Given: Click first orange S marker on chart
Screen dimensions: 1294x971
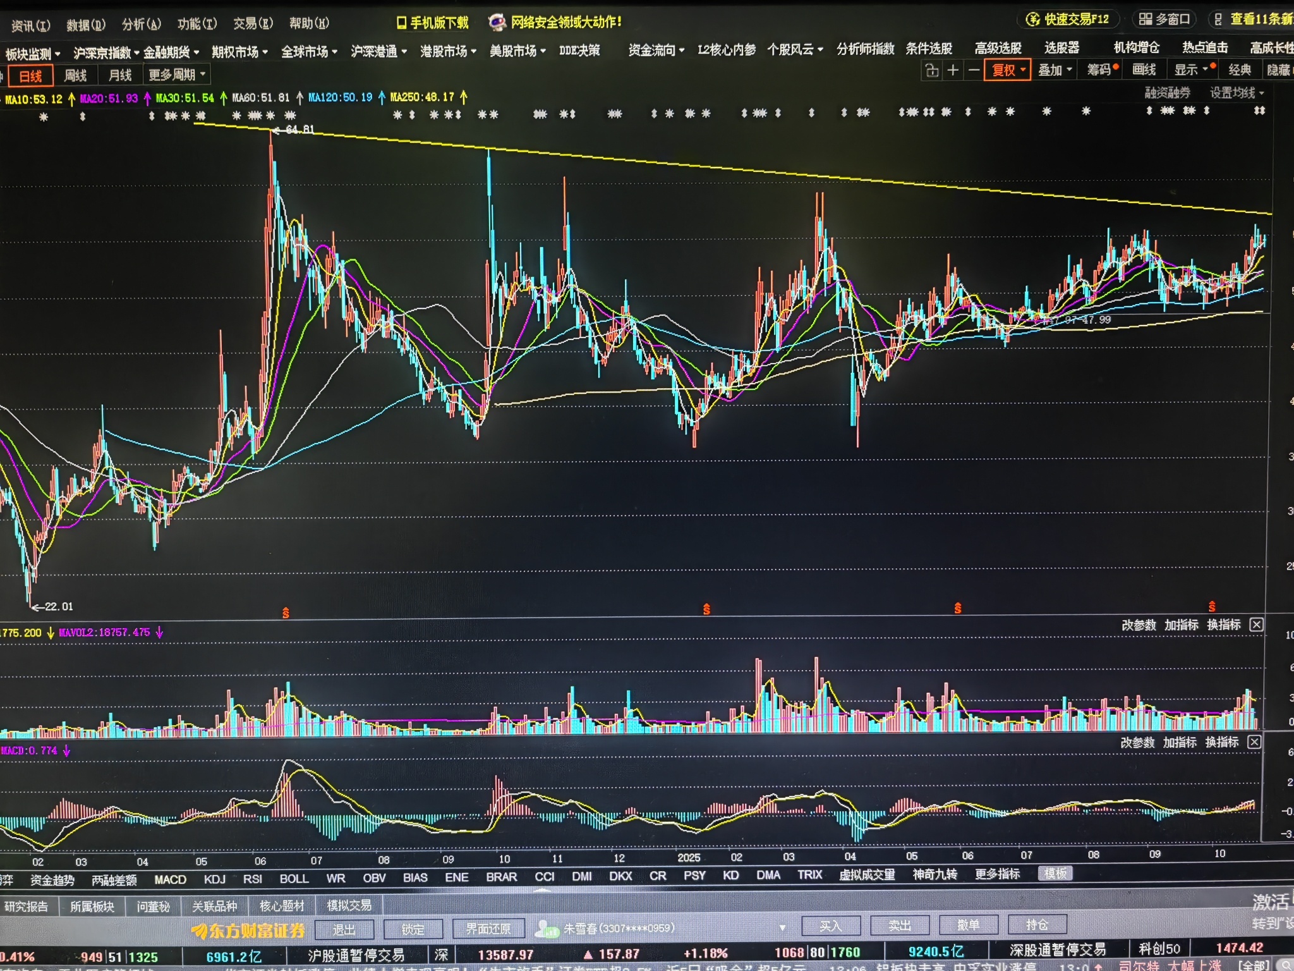Looking at the screenshot, I should coord(286,613).
